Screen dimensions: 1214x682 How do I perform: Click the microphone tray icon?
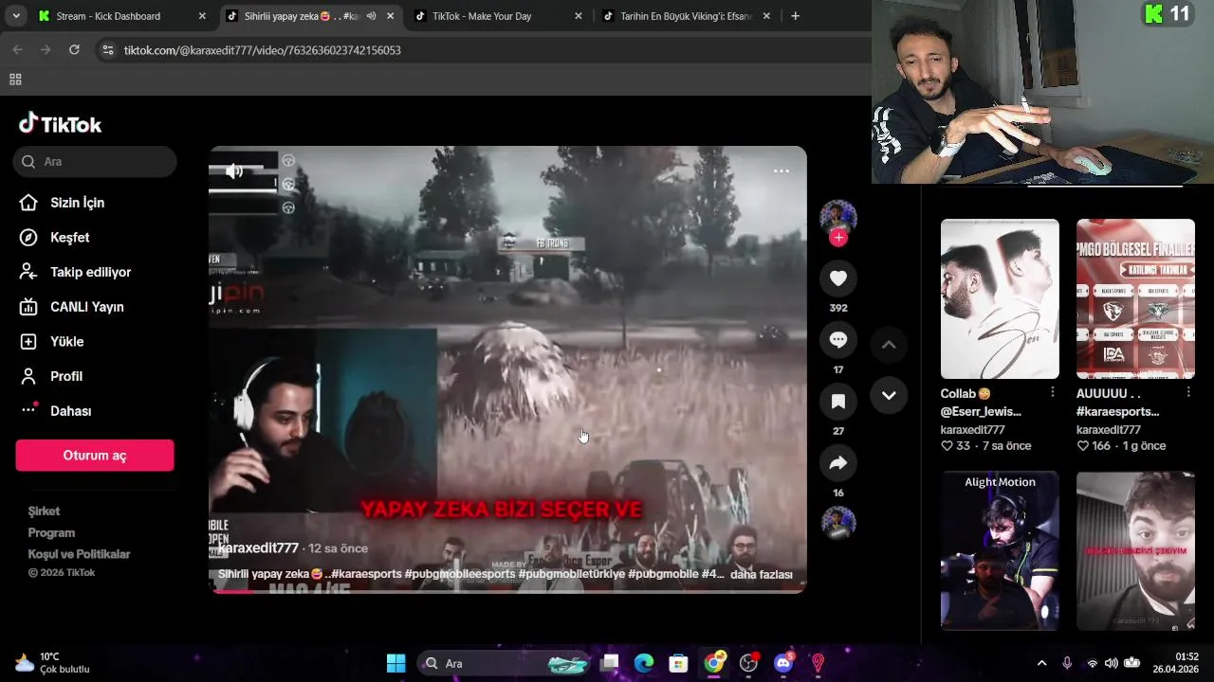pyautogui.click(x=1067, y=663)
